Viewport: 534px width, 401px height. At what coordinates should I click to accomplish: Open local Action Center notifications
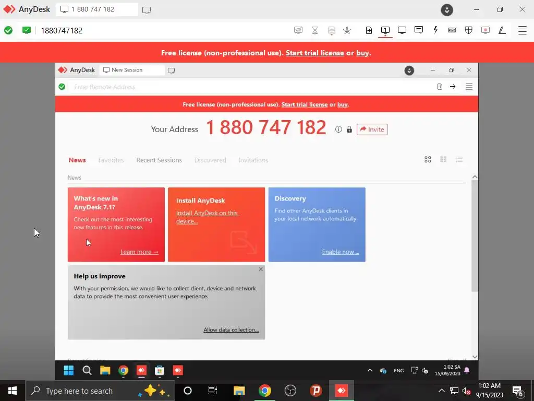(x=518, y=392)
